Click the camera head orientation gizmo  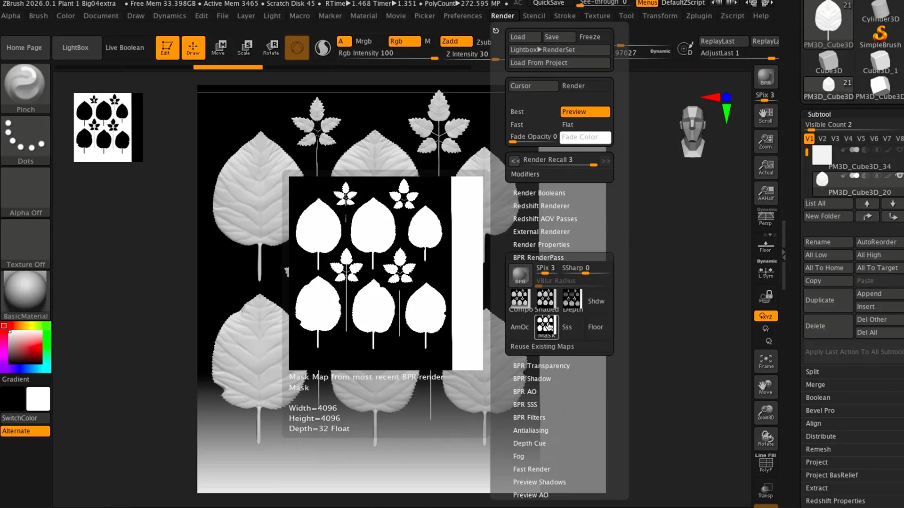693,131
